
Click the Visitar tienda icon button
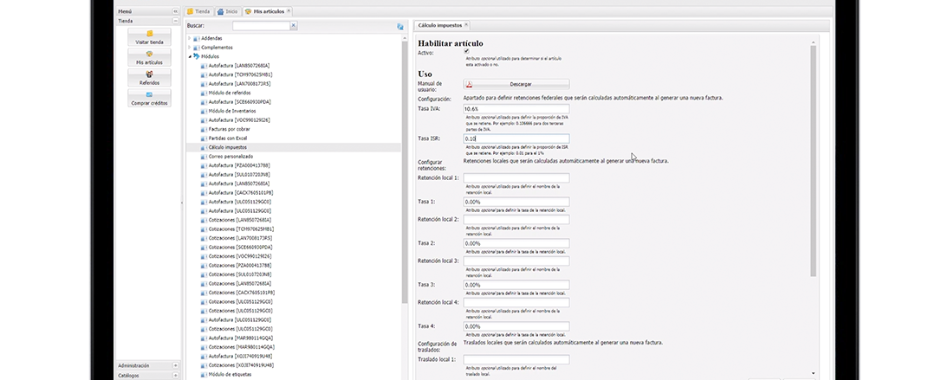(x=149, y=36)
